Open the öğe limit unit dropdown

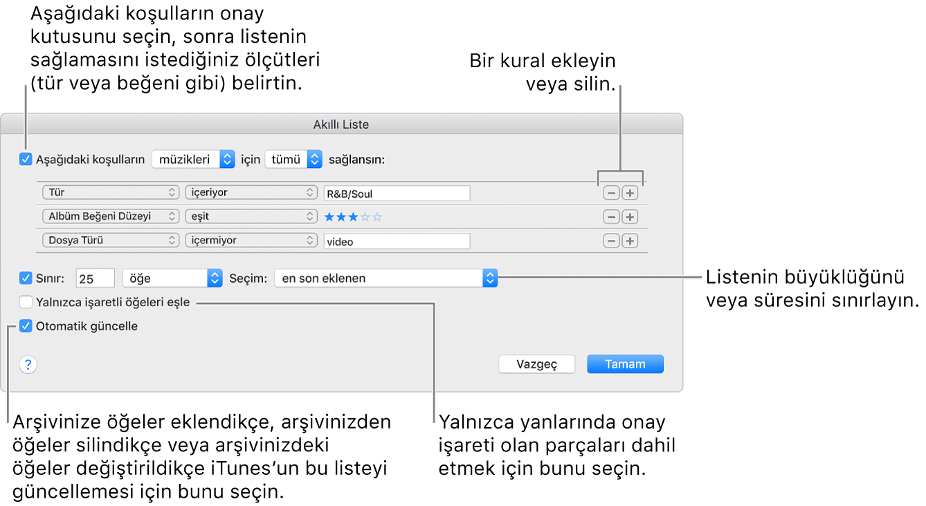(x=172, y=279)
